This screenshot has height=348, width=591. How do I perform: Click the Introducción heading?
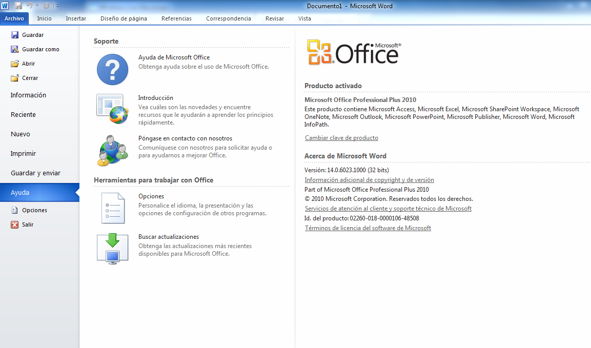(156, 98)
